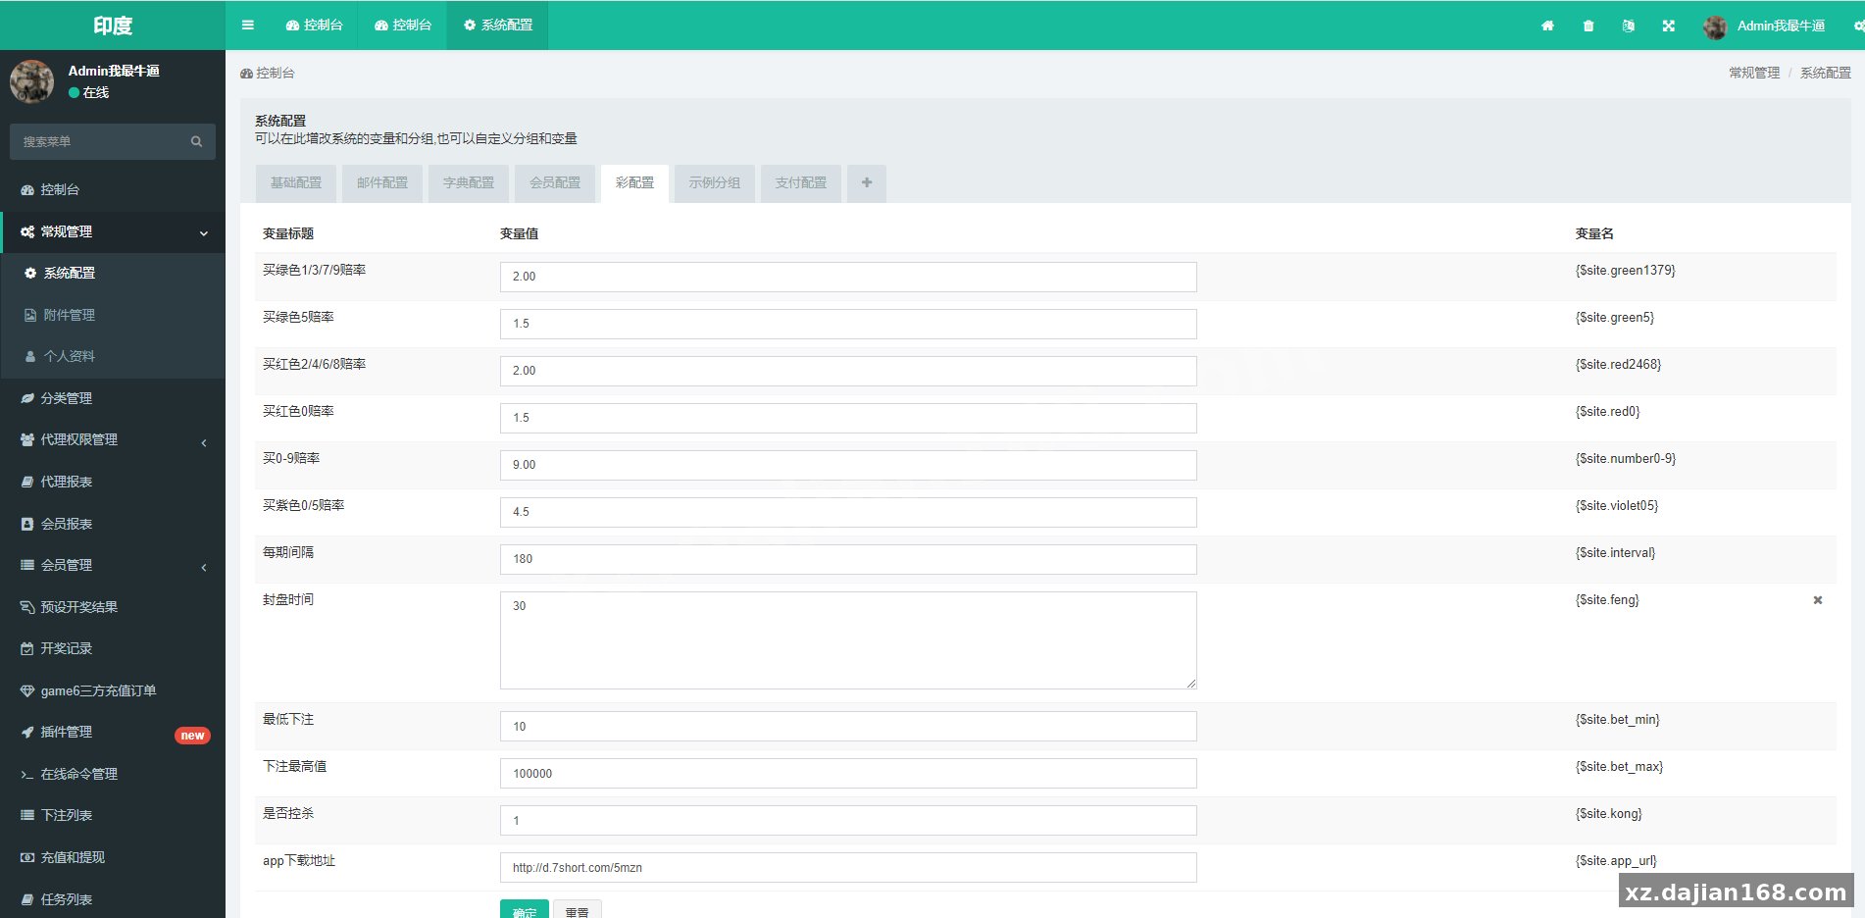Select the 系统配置 top tab
1865x918 pixels.
(497, 25)
